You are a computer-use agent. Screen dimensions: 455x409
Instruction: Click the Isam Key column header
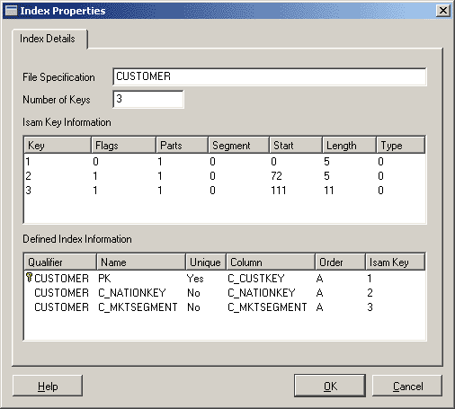395,262
